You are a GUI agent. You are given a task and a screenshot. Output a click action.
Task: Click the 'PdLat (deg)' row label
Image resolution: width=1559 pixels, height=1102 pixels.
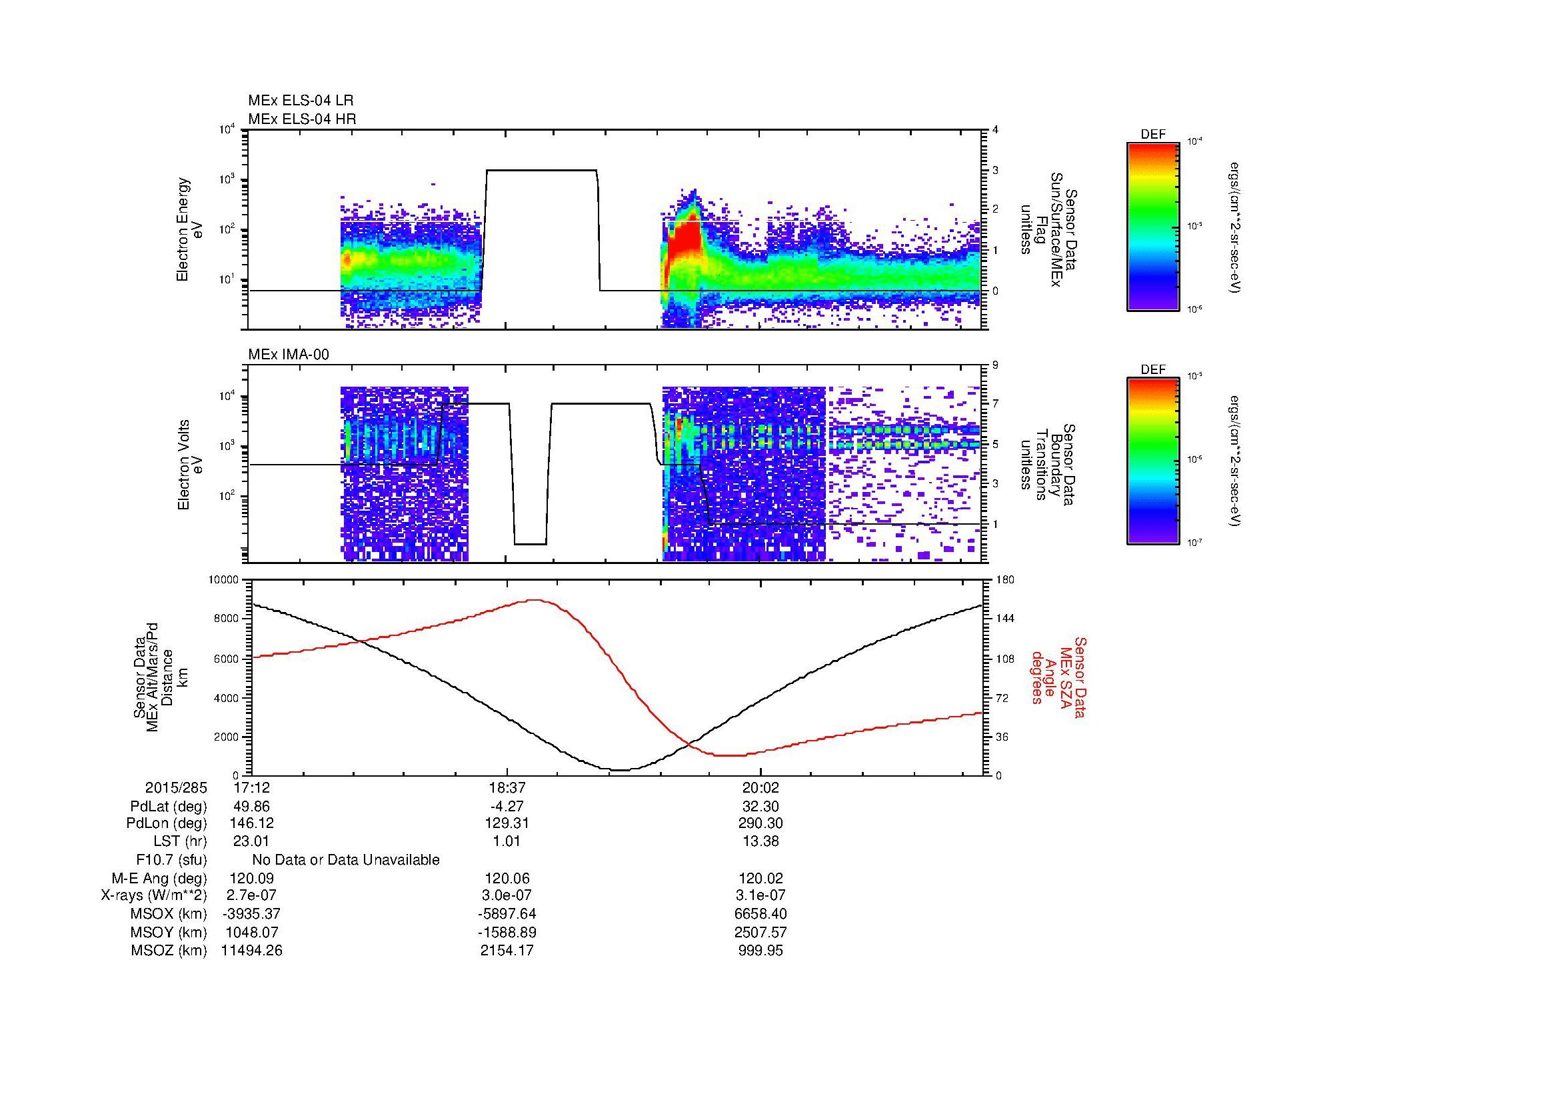tap(169, 807)
